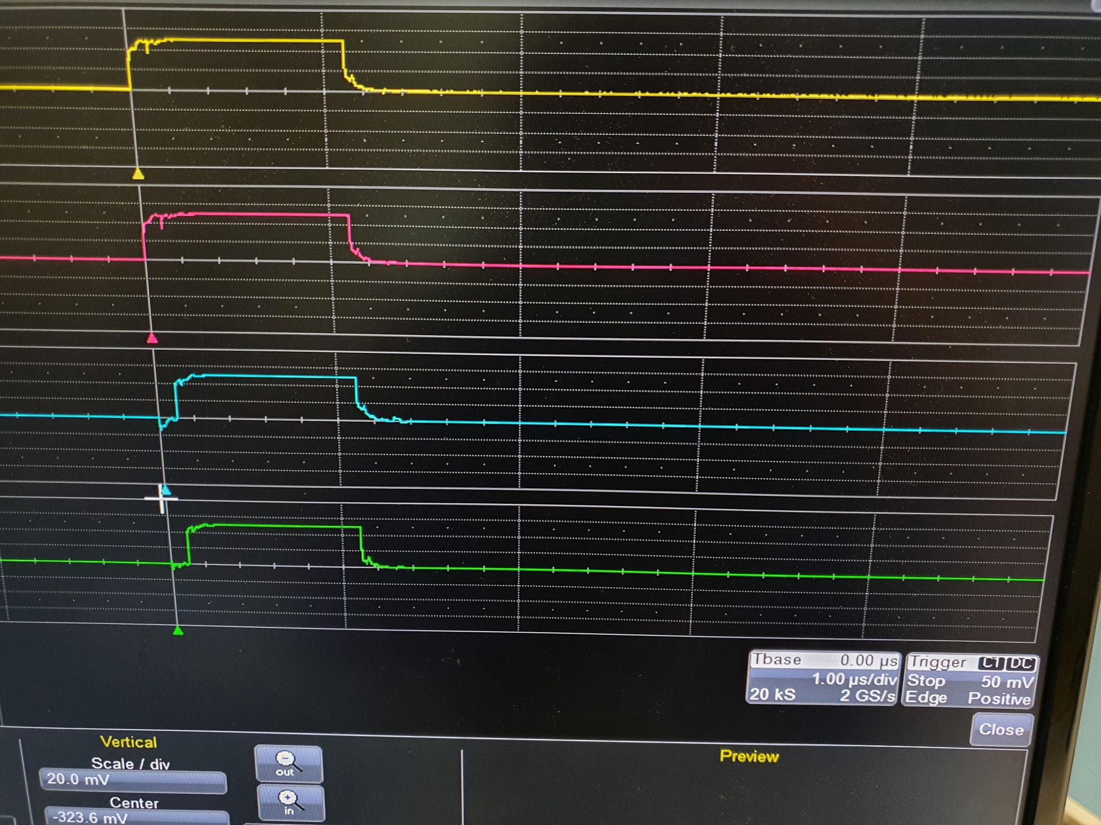This screenshot has height=825, width=1101.
Task: Click the Positive slope text
Action: coord(999,699)
